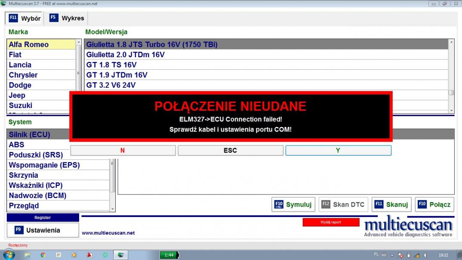The height and width of the screenshot is (260, 462).
Task: Click the F10 icon beside Połącz
Action: 422,204
